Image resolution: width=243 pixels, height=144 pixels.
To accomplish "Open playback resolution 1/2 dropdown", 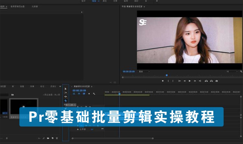I will (232, 71).
